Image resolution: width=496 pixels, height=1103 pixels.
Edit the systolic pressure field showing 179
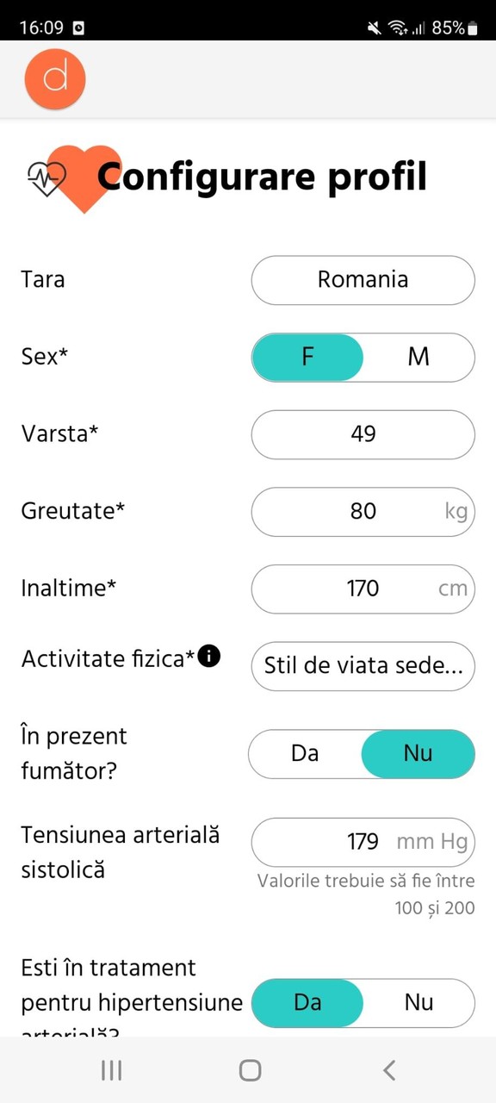click(x=363, y=842)
